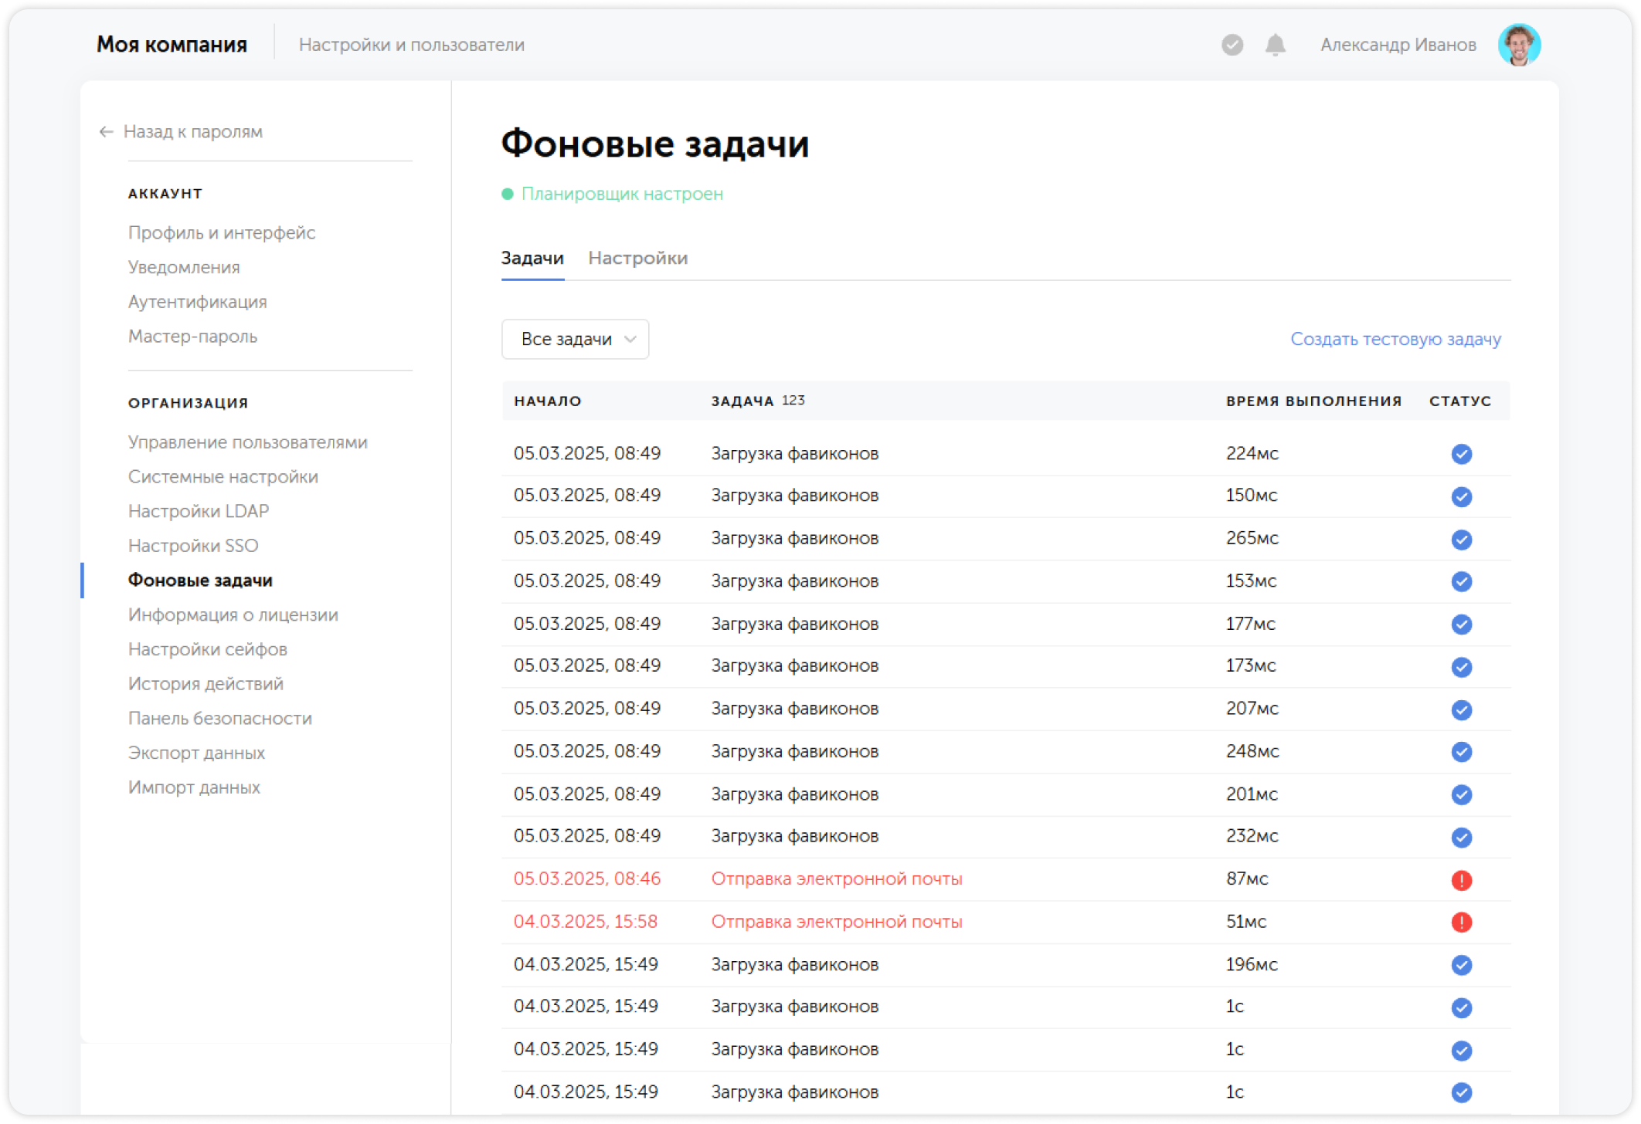This screenshot has height=1124, width=1641.
Task: Click the avatar of Александр Иванов
Action: (1520, 44)
